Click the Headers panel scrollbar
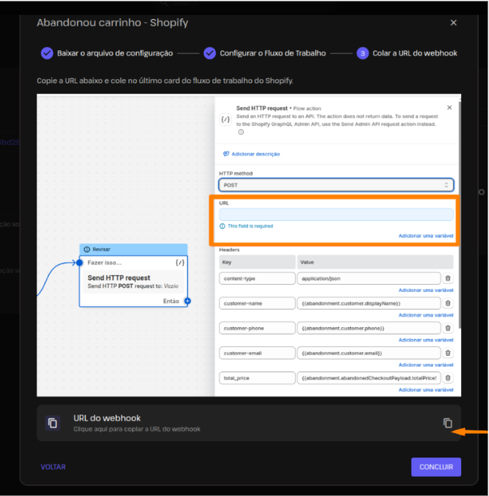The width and height of the screenshot is (489, 496). coord(459,215)
